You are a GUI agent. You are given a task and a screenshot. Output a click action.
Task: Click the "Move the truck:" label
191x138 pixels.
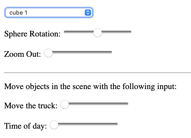[x=31, y=106]
